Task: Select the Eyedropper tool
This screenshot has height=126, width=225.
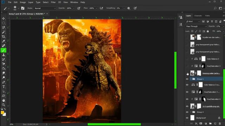Action: pyautogui.click(x=4, y=41)
